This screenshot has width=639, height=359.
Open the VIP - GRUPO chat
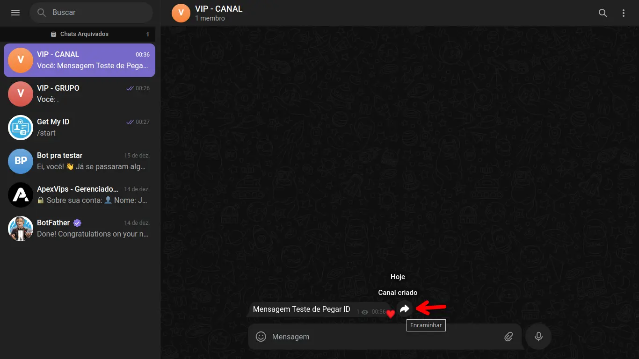pos(80,93)
